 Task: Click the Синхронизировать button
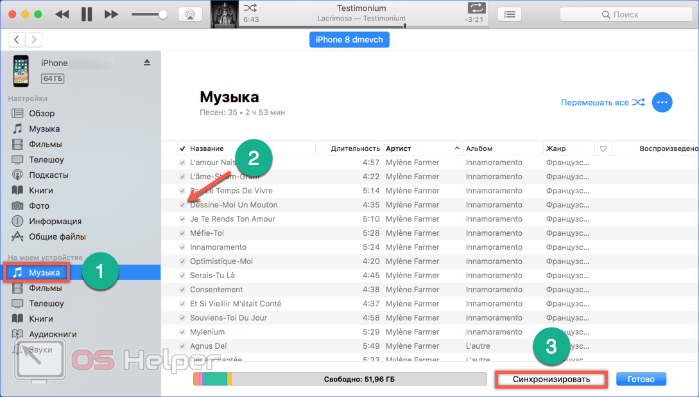click(x=551, y=379)
